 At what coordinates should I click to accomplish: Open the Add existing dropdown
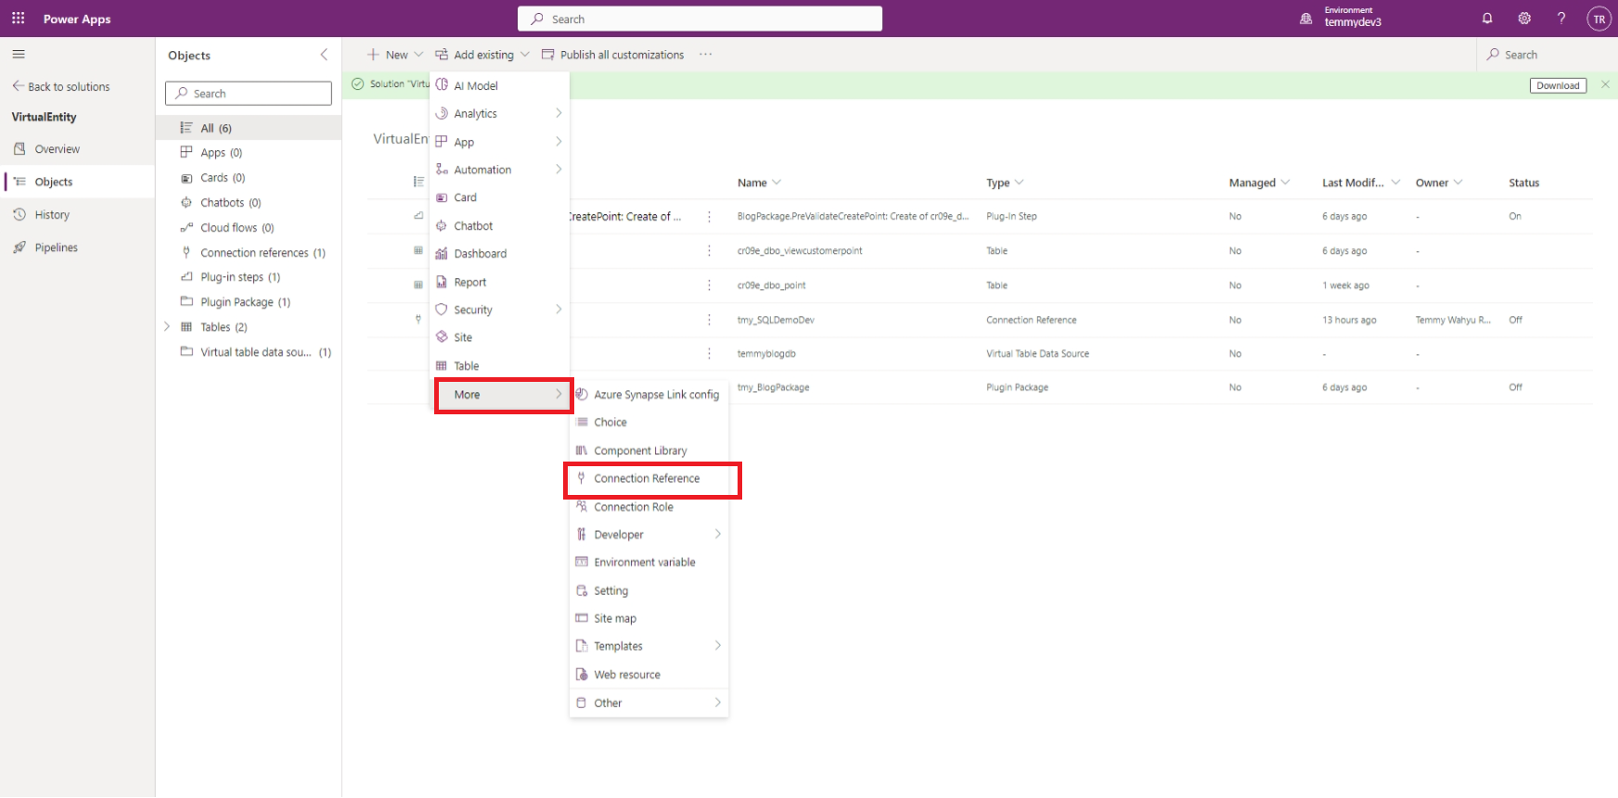(x=482, y=55)
